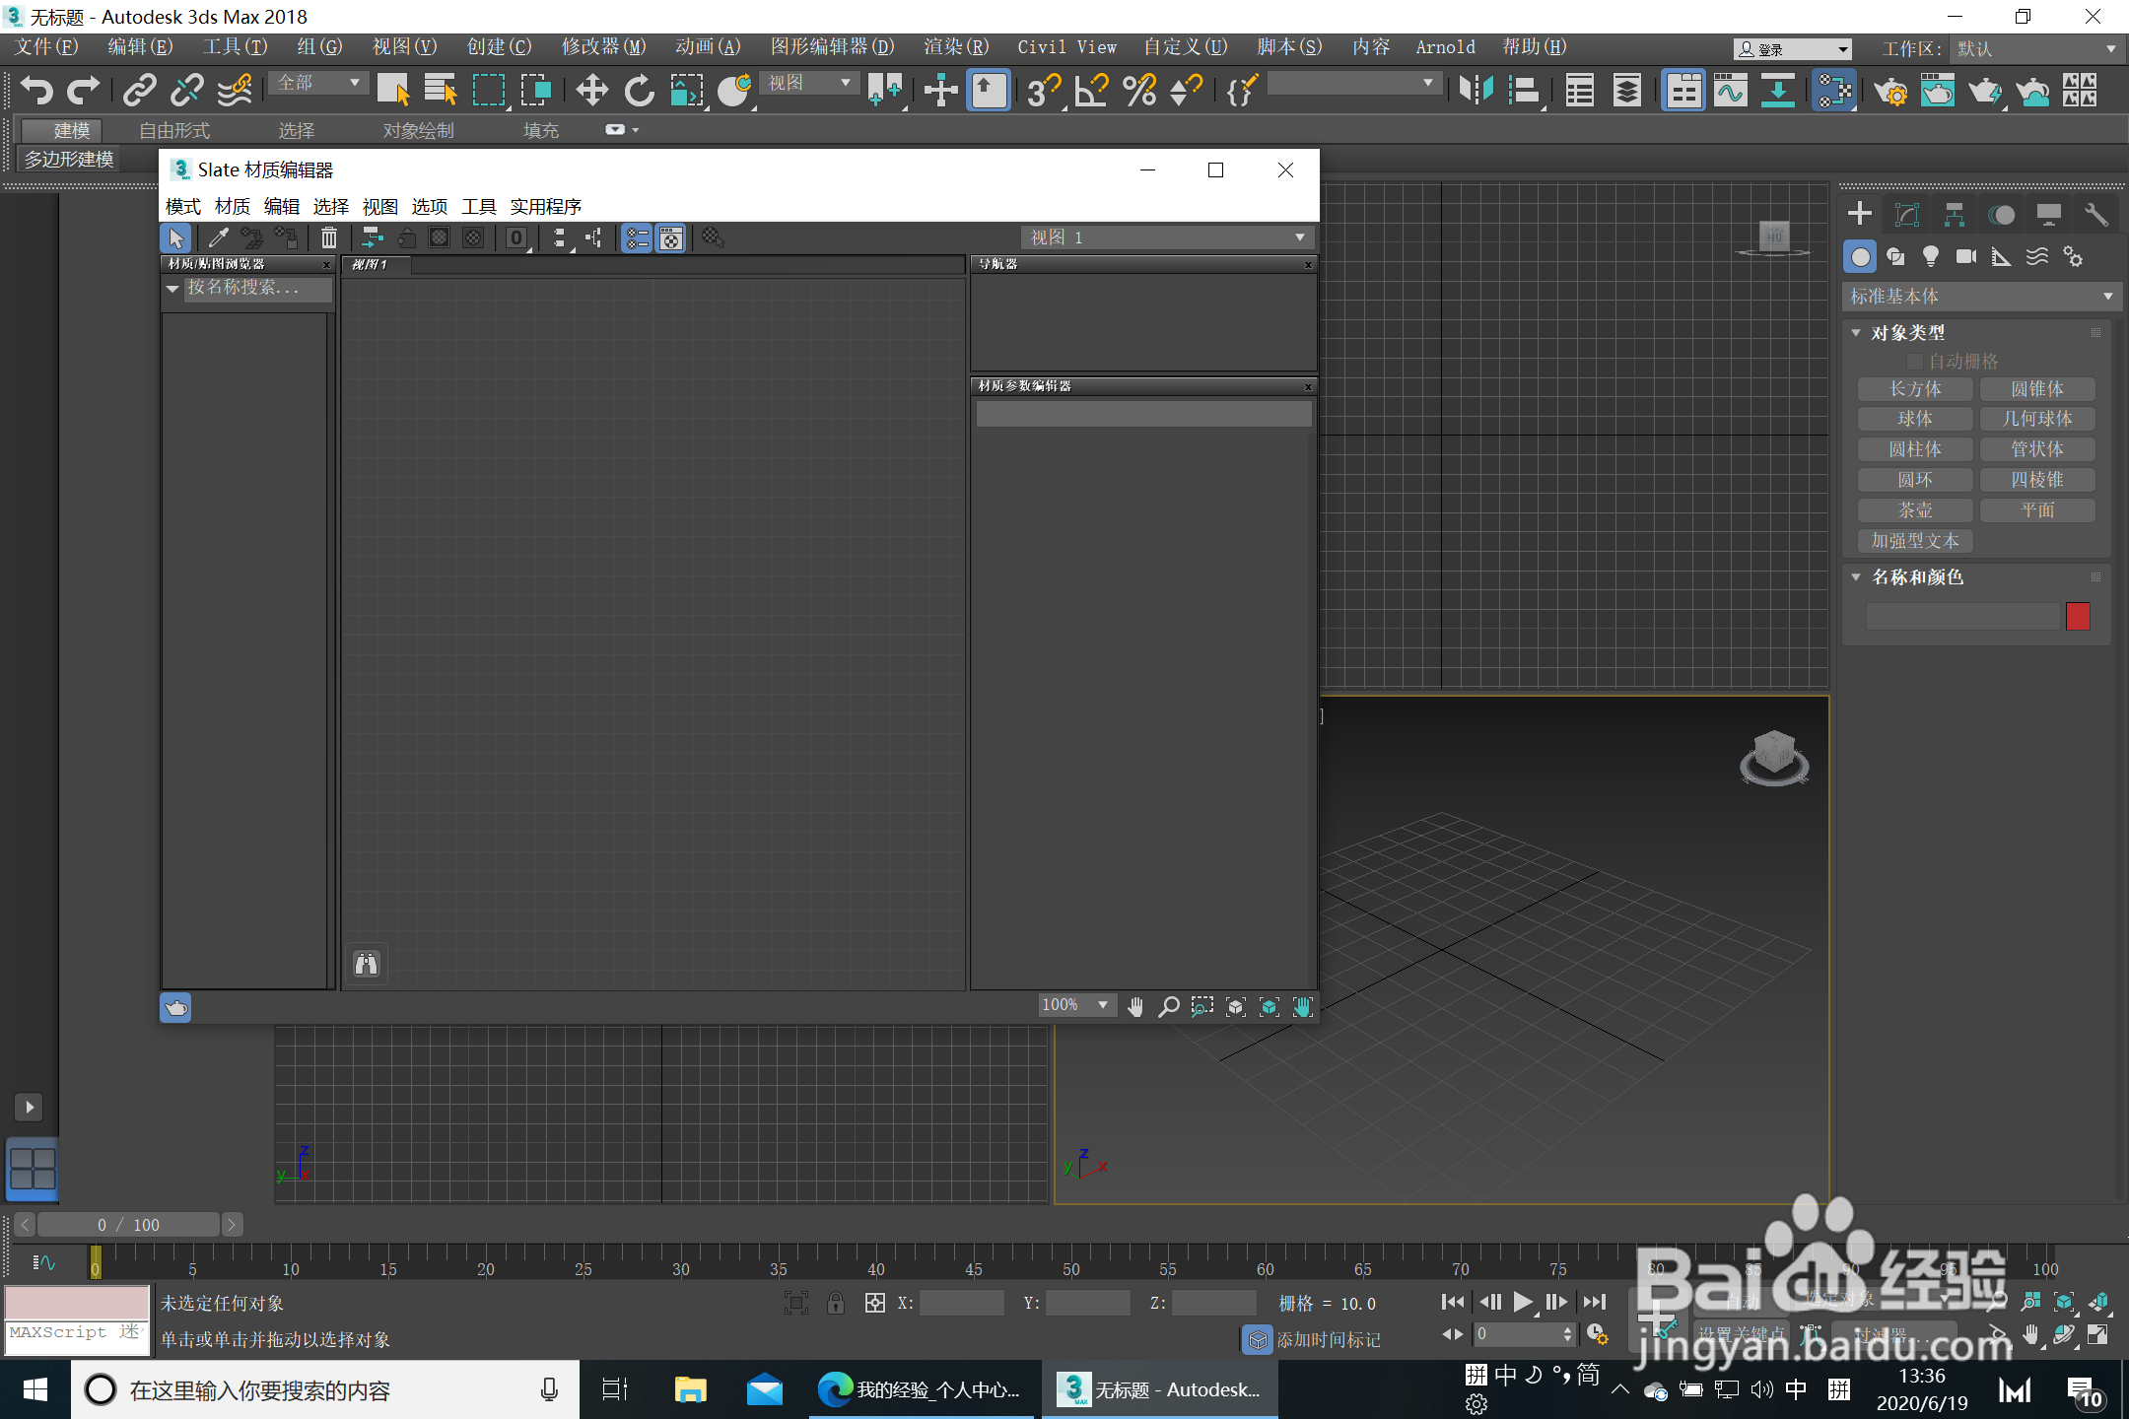
Task: Toggle the 3D Snaps button
Action: coord(1044,91)
